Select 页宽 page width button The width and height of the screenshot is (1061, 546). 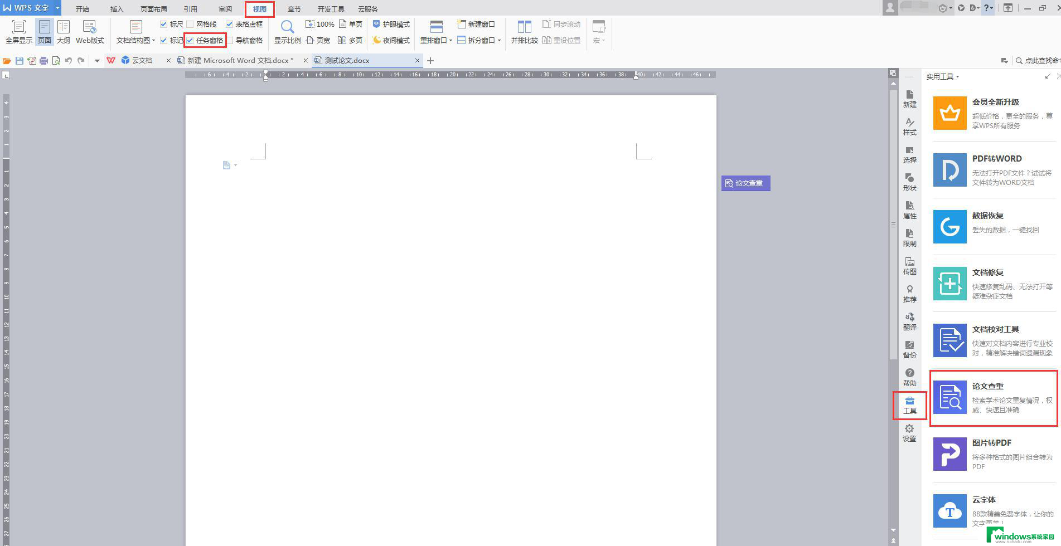coord(318,40)
